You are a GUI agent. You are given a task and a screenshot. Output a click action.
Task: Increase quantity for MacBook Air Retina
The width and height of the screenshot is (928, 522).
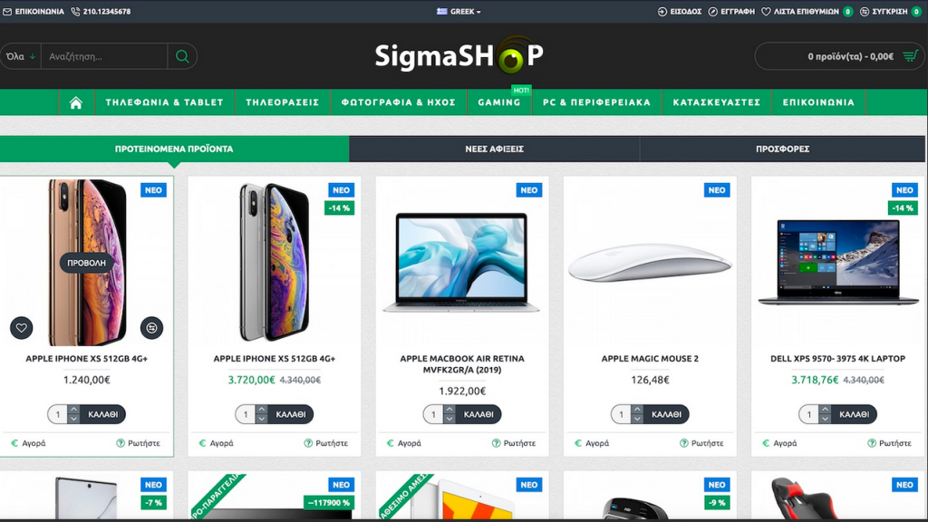(x=449, y=410)
